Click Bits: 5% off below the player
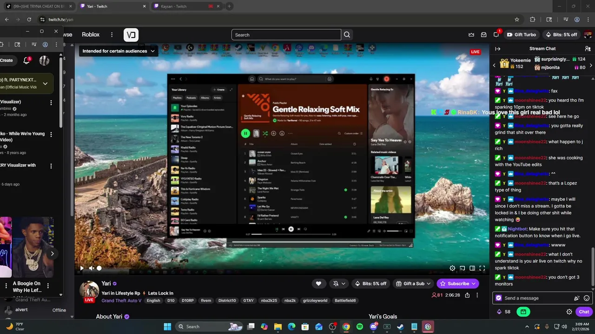This screenshot has height=334, width=595. (371, 283)
